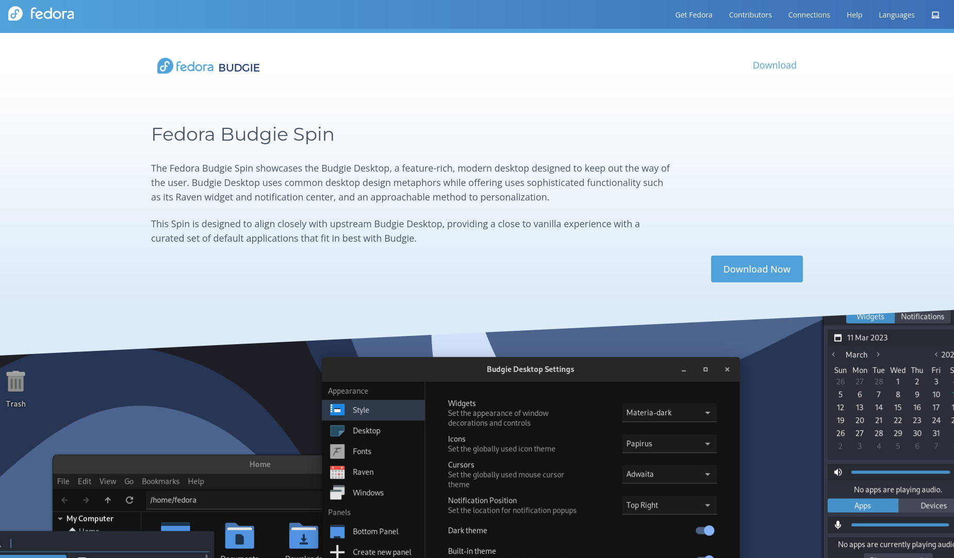Adjust the microphone input slider

tap(900, 525)
